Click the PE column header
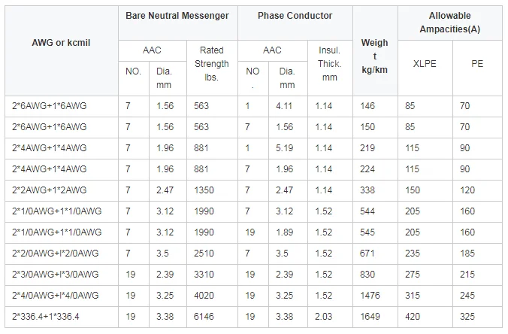This screenshot has width=508, height=334. [x=477, y=63]
